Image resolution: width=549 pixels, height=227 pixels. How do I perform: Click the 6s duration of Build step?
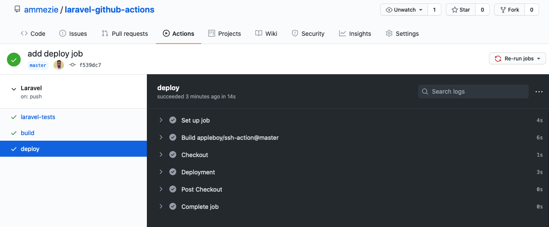[x=539, y=138]
